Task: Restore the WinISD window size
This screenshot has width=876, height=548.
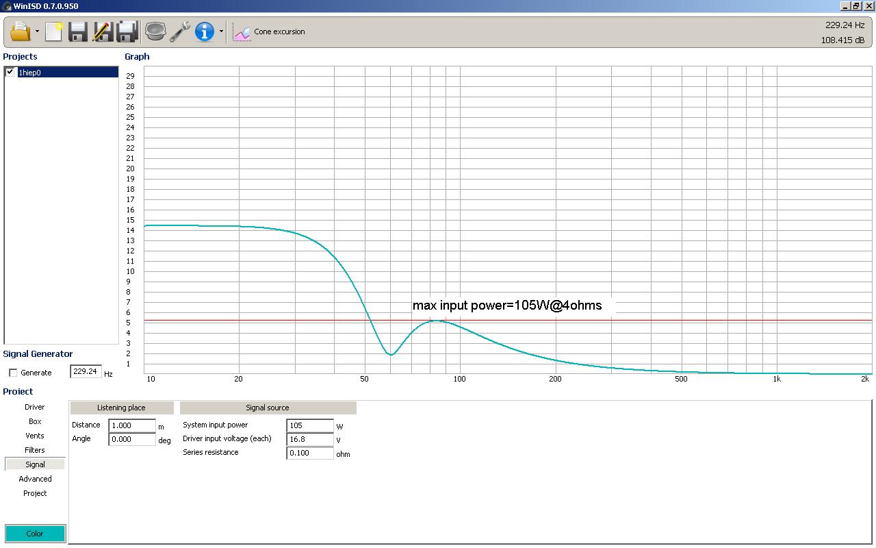Action: tap(856, 6)
